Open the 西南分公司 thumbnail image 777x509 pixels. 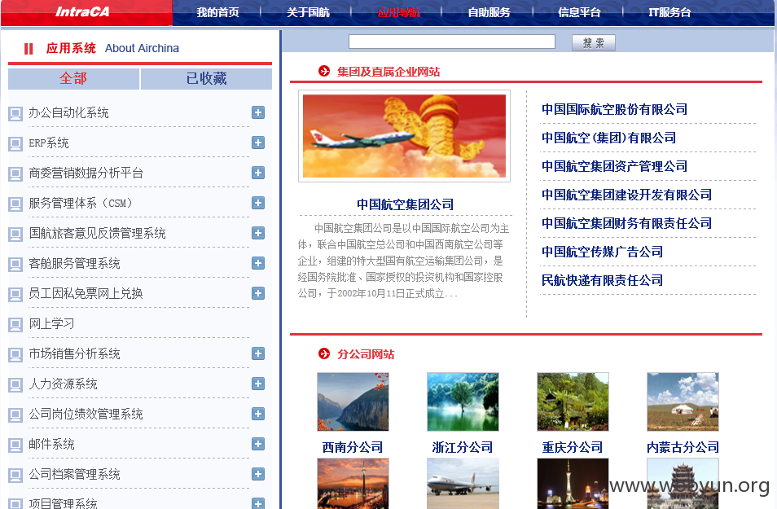click(x=353, y=402)
